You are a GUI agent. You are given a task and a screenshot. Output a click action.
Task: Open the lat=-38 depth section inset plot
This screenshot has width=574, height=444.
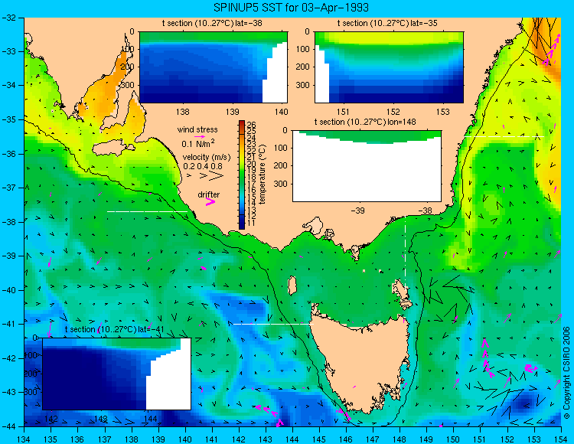click(214, 67)
